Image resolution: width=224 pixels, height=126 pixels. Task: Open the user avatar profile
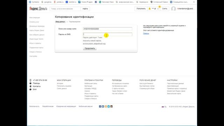coord(174,9)
